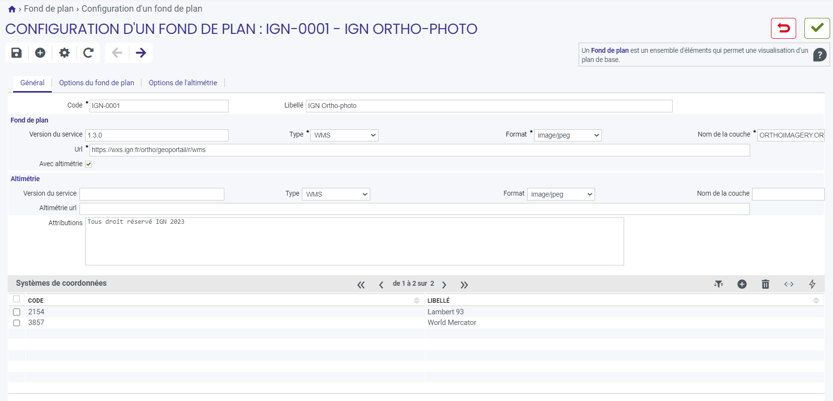The height and width of the screenshot is (401, 833).
Task: Click the refresh reload icon
Action: pyautogui.click(x=88, y=53)
